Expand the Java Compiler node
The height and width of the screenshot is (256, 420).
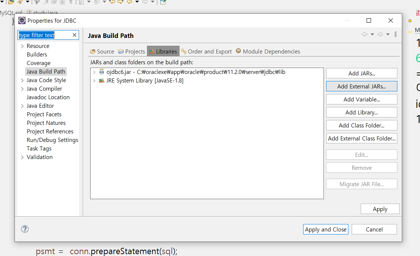22,89
